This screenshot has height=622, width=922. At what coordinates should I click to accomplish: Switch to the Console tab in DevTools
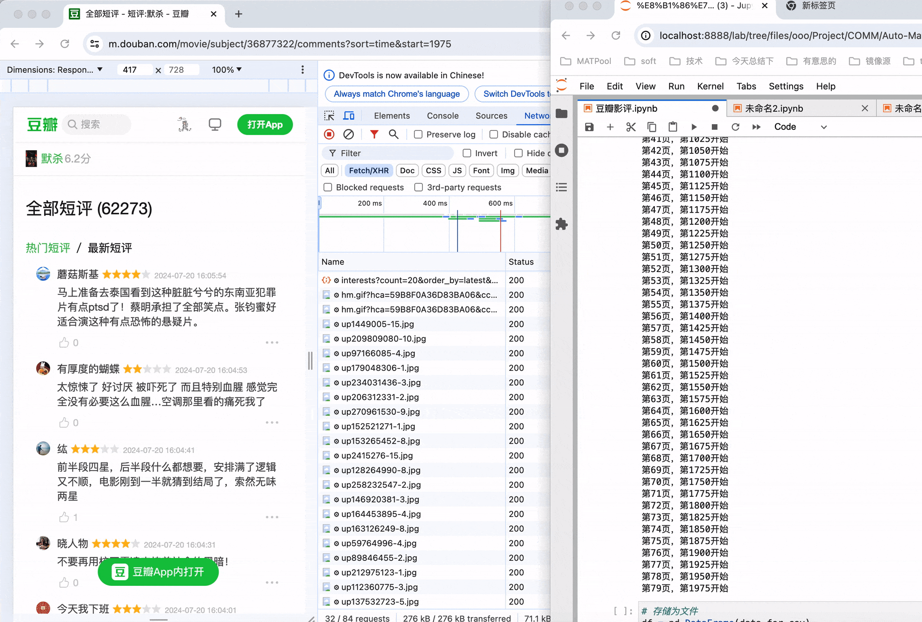(x=442, y=116)
